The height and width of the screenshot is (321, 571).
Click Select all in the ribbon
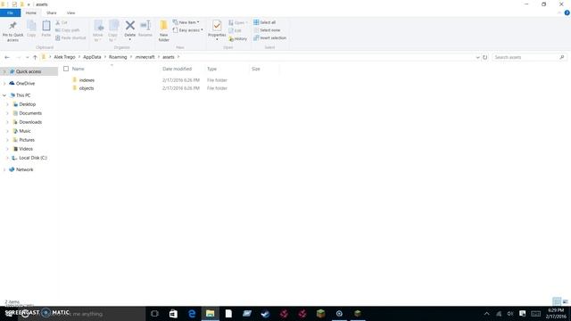click(265, 22)
